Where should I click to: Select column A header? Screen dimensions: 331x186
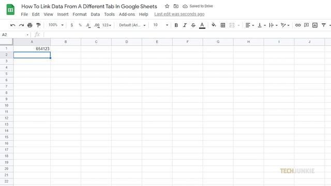coord(32,42)
